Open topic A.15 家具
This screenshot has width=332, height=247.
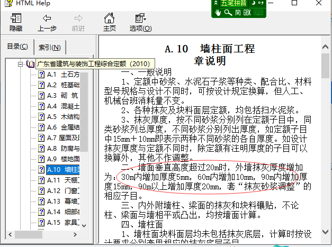63,223
